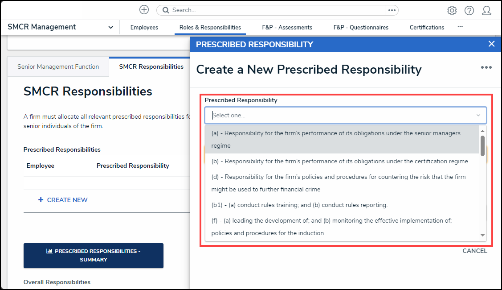Click inside the Search input field
This screenshot has width=502, height=290.
point(245,9)
